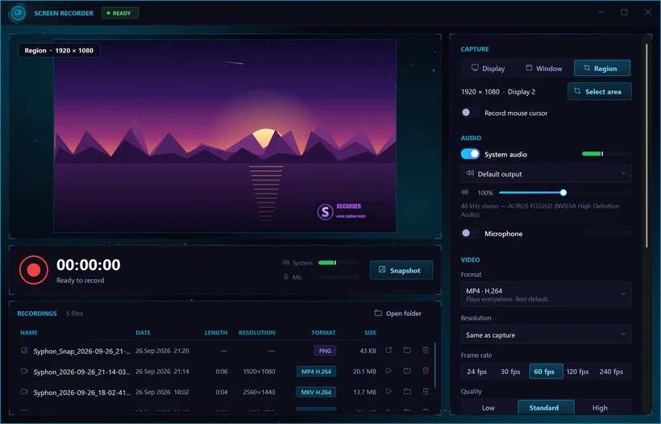Click the folder icon beside Open folder
Image resolution: width=661 pixels, height=424 pixels.
tap(378, 313)
